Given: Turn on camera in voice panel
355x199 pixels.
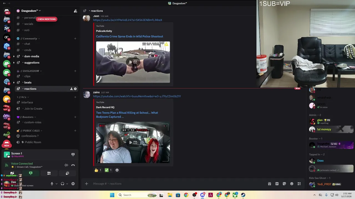Looking at the screenshot, I should tap(12, 173).
